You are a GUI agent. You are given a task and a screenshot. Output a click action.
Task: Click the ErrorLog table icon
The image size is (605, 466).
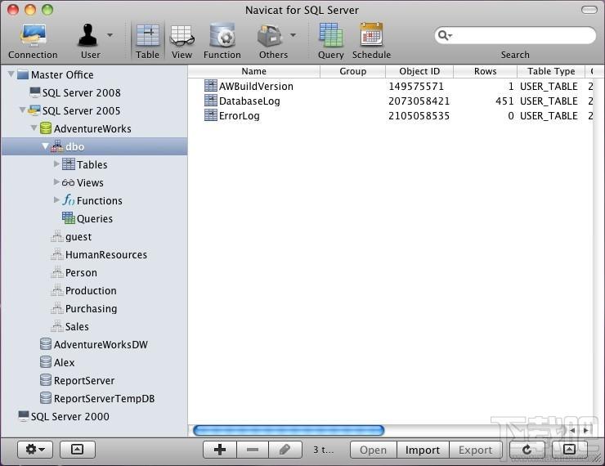(x=211, y=115)
